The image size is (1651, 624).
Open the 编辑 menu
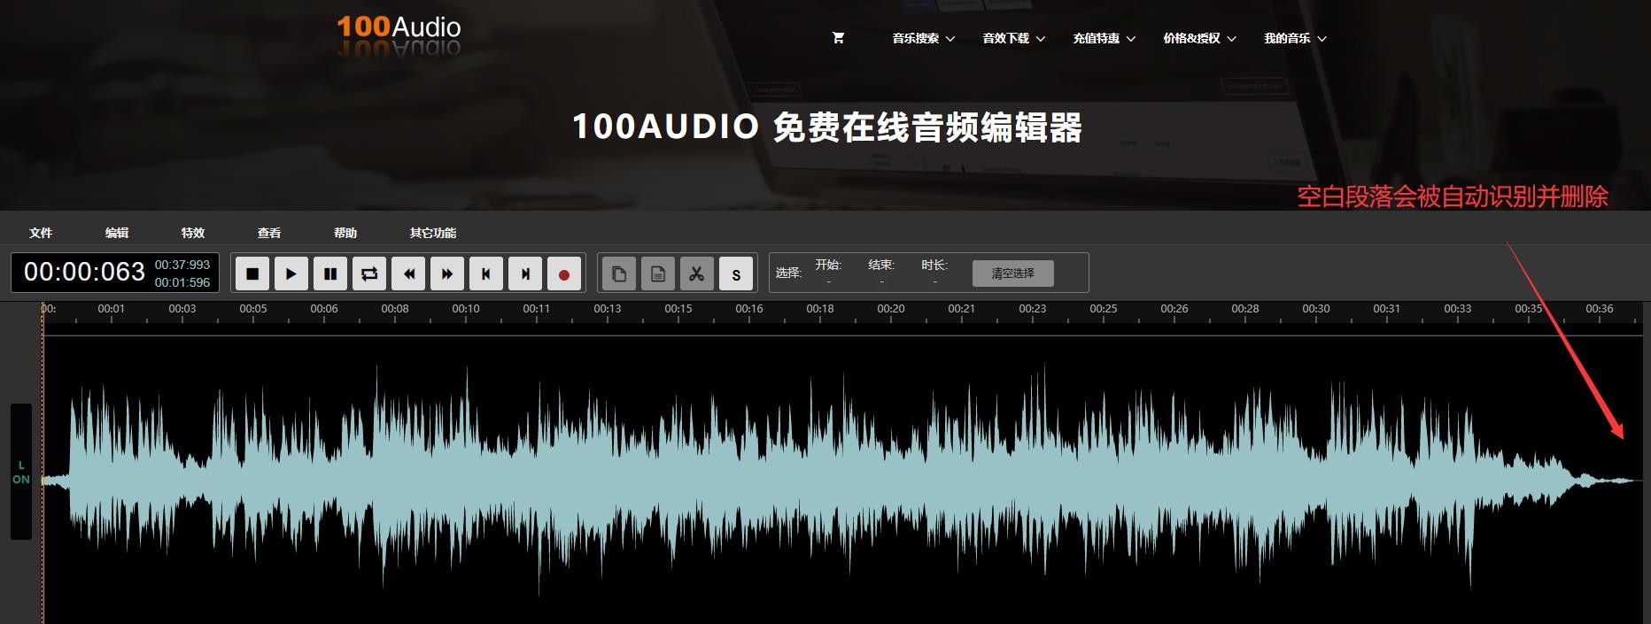click(x=117, y=233)
